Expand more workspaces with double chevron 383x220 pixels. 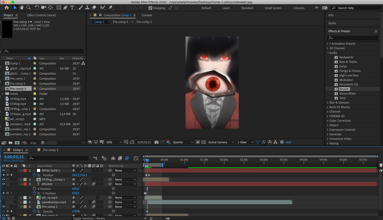coord(317,8)
